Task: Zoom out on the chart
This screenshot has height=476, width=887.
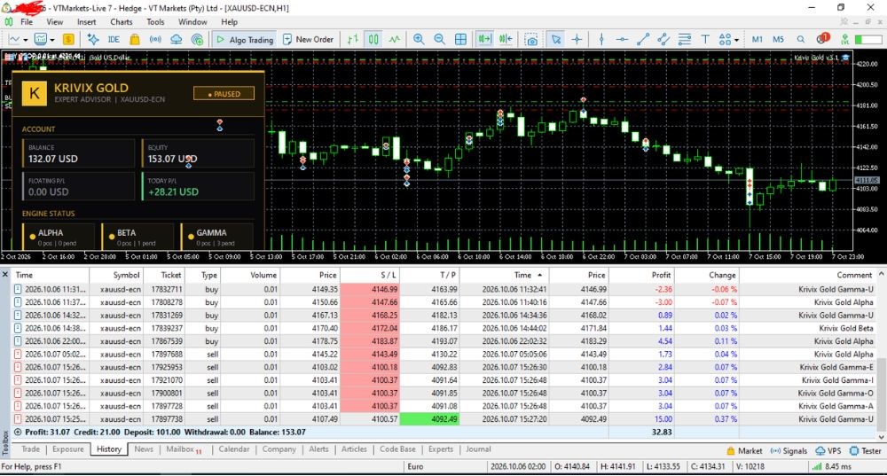Action: pos(440,40)
